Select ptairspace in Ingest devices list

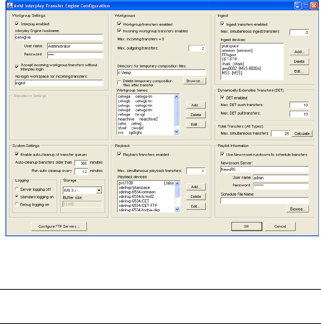point(252,46)
